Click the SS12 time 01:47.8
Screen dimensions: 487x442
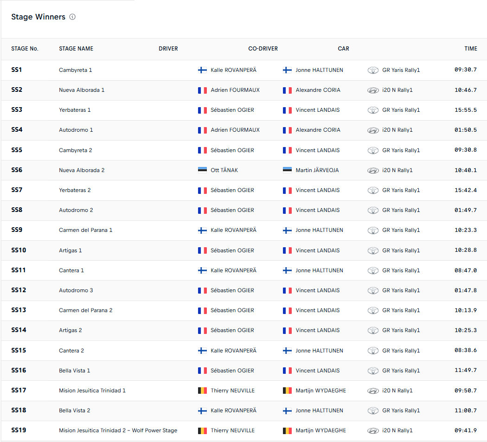(x=465, y=290)
